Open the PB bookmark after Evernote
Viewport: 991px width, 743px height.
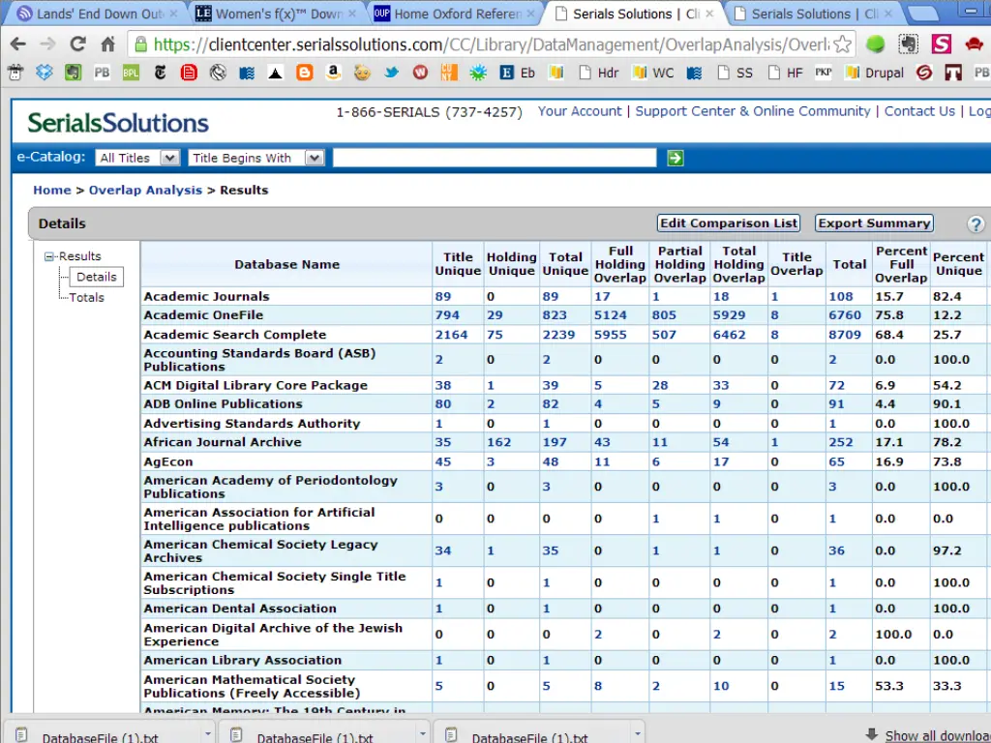(102, 73)
